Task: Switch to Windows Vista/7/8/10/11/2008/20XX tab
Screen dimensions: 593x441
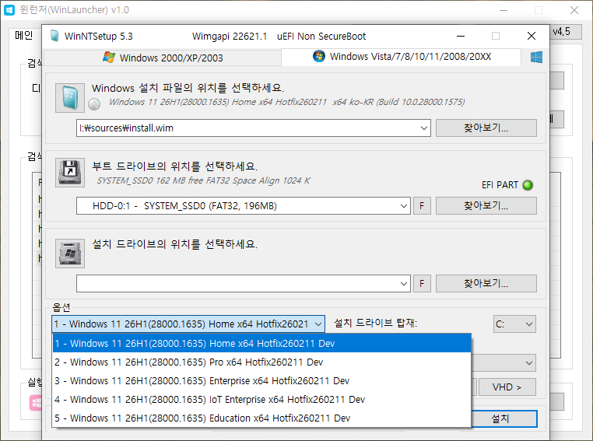Action: [402, 57]
